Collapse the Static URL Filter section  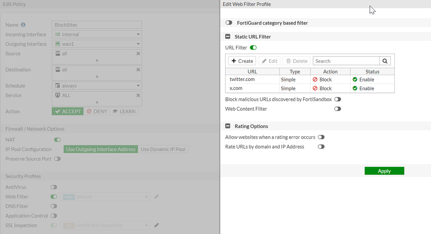(x=228, y=37)
